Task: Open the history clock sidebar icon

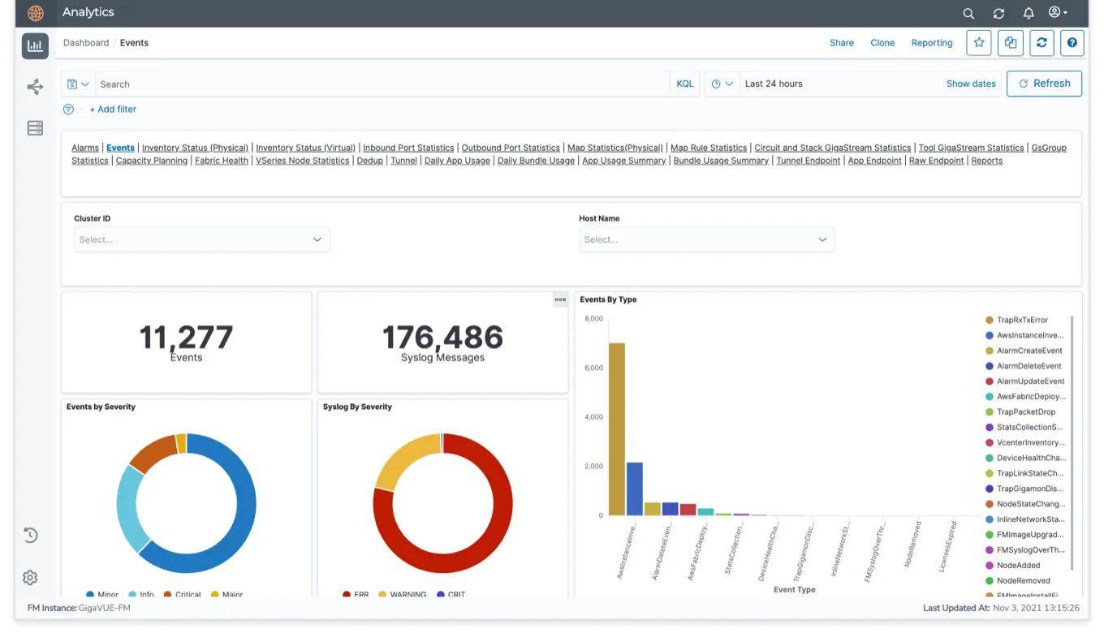Action: pos(30,535)
